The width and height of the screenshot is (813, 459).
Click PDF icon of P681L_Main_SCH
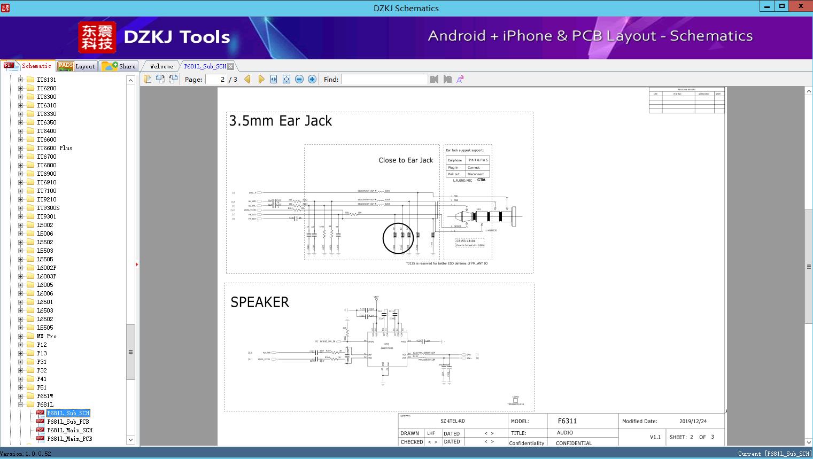click(40, 430)
